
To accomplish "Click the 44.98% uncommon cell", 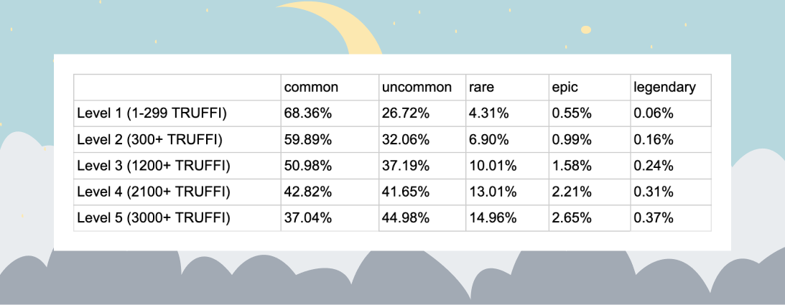I will [x=406, y=218].
